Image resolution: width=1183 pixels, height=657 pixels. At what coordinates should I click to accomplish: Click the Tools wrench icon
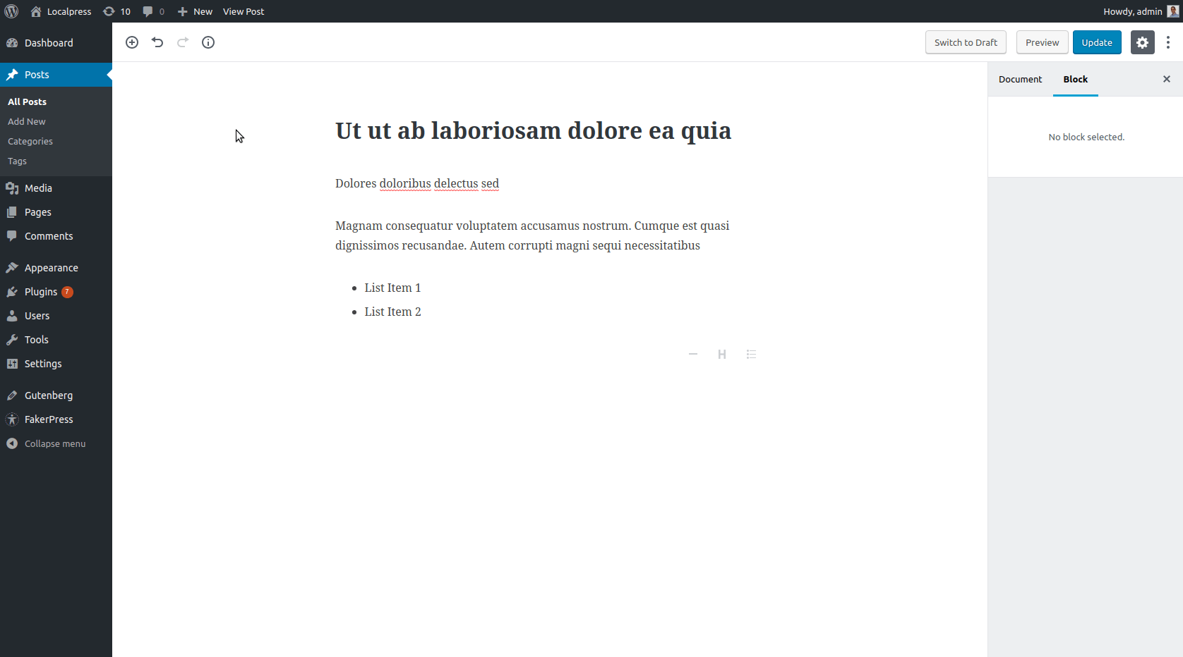pyautogui.click(x=12, y=340)
